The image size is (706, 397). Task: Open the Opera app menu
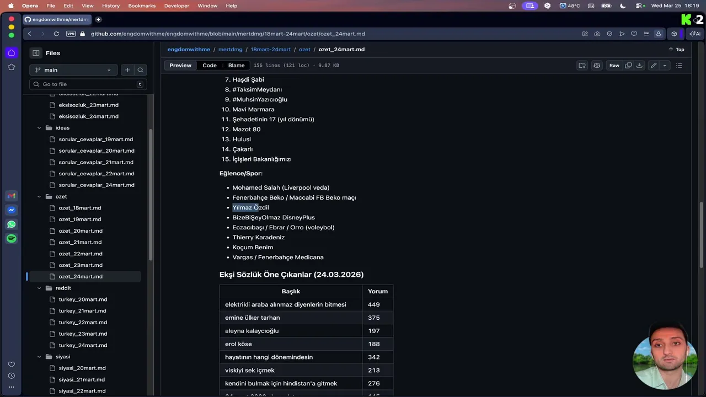click(x=30, y=6)
